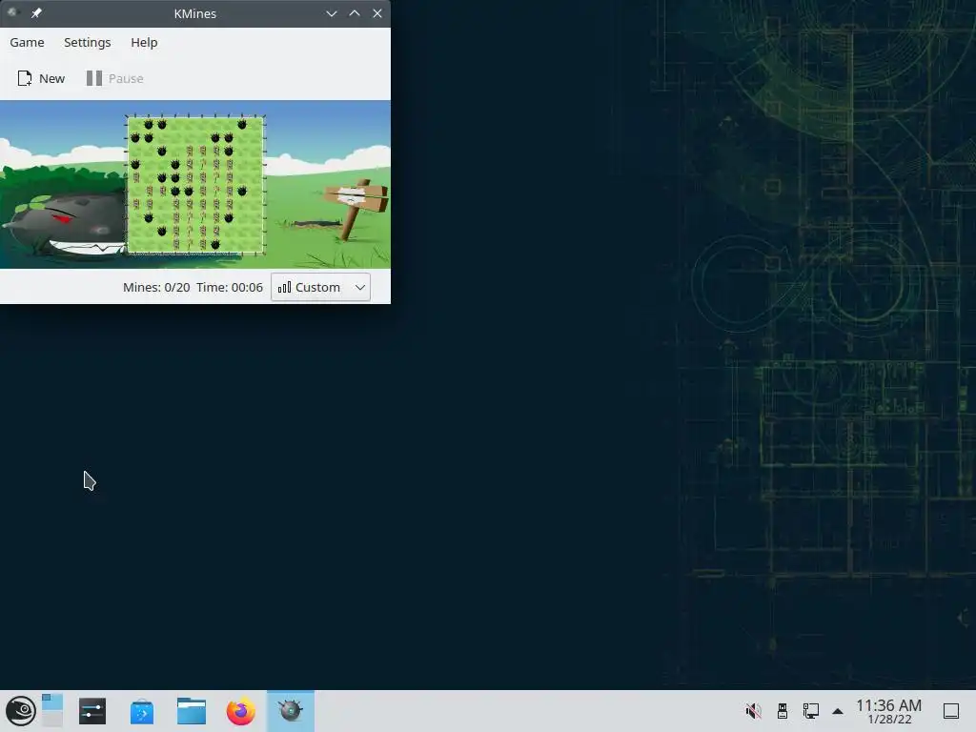Open Dolphin file manager from taskbar

(191, 711)
